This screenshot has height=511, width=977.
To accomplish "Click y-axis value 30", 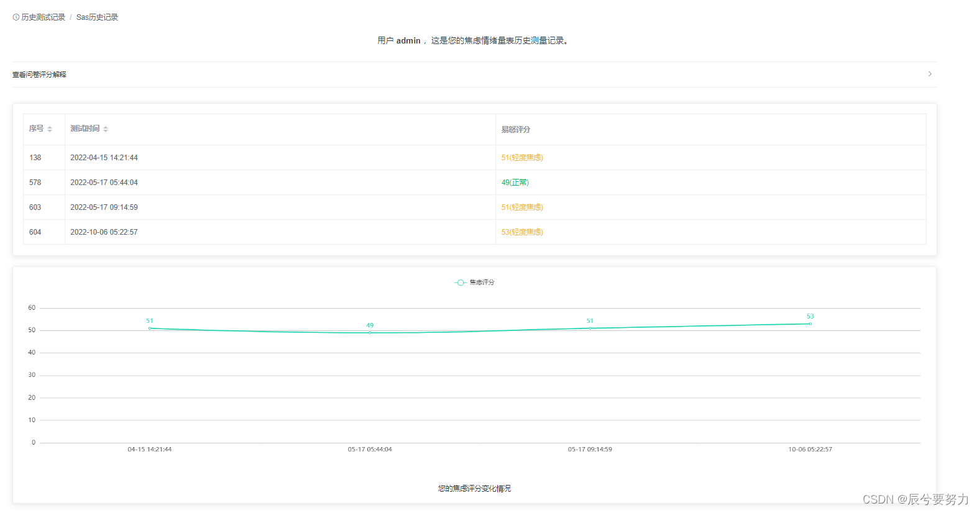I will pos(32,375).
